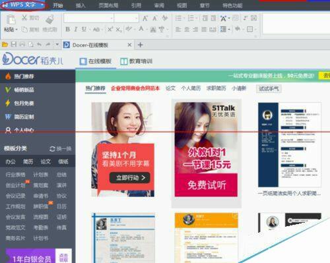Viewport: 330px width, 263px height.
Task: Increase paragraph indent
Action: (x=213, y=18)
